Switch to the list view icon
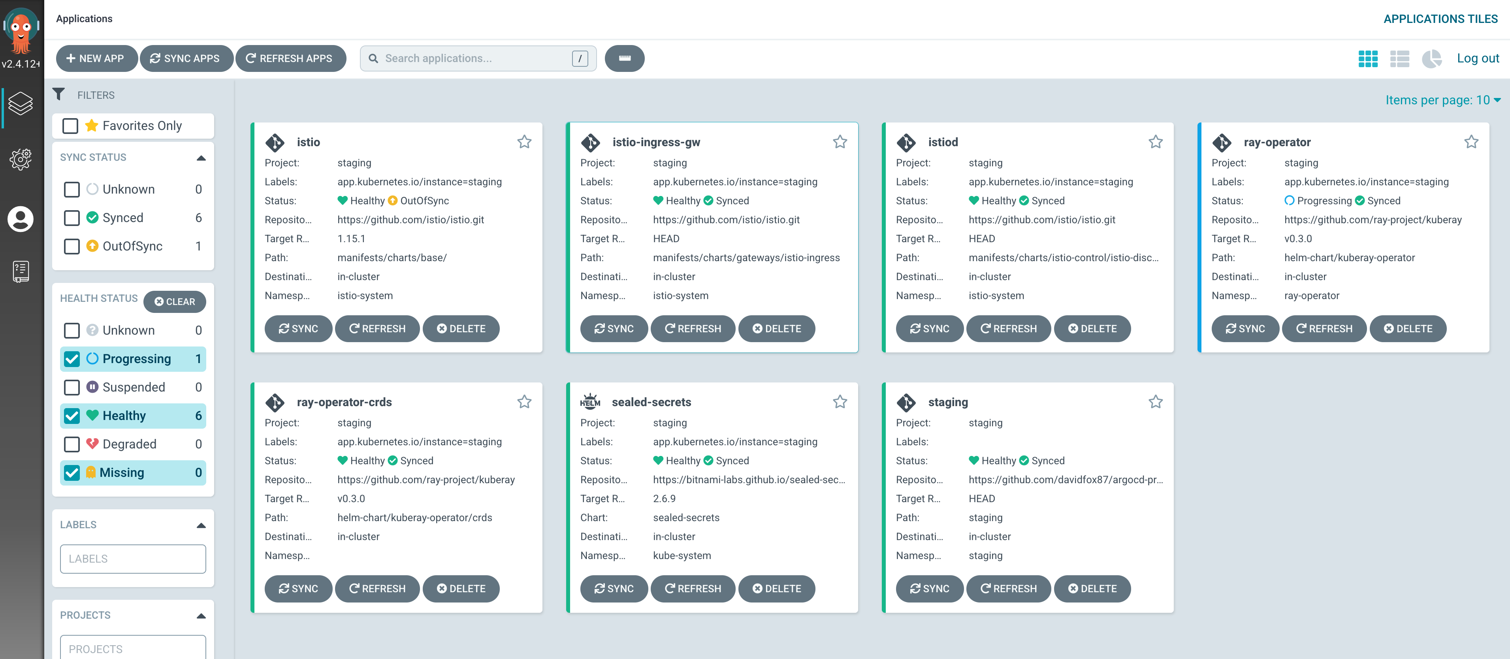 click(x=1399, y=58)
